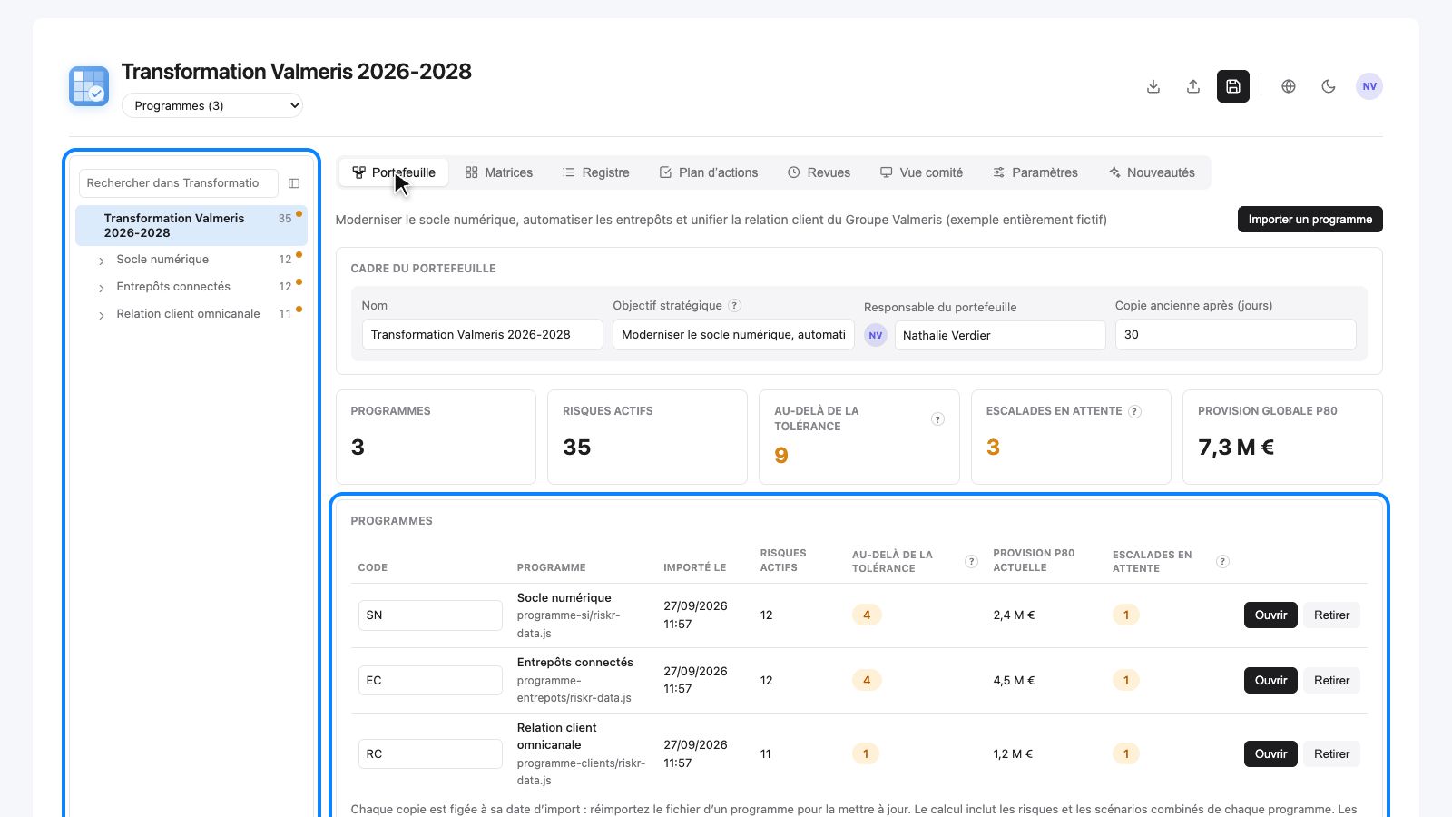Image resolution: width=1452 pixels, height=817 pixels.
Task: Click the download icon in header
Action: pos(1153,86)
